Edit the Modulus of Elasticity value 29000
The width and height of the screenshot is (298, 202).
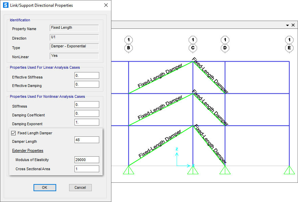(x=86, y=160)
